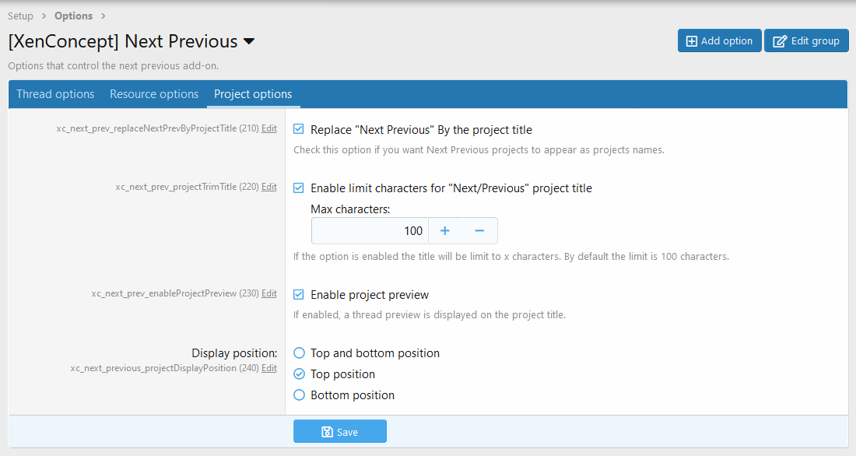
Task: Click the minus icon to decrease max characters
Action: [x=479, y=231]
